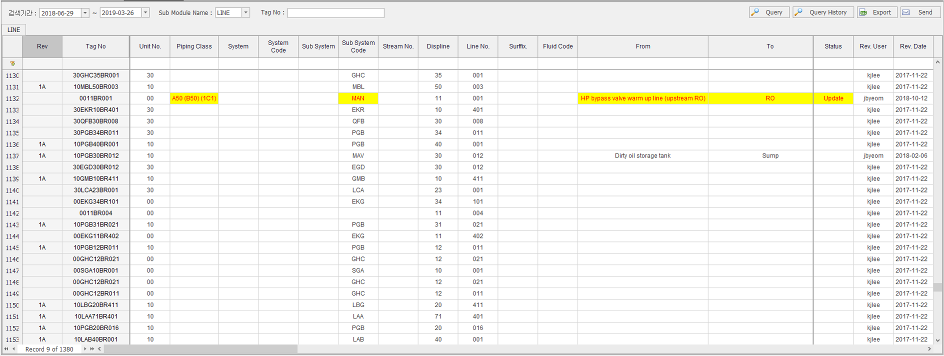Click the Query magnifier button
The width and height of the screenshot is (944, 356).
click(769, 12)
